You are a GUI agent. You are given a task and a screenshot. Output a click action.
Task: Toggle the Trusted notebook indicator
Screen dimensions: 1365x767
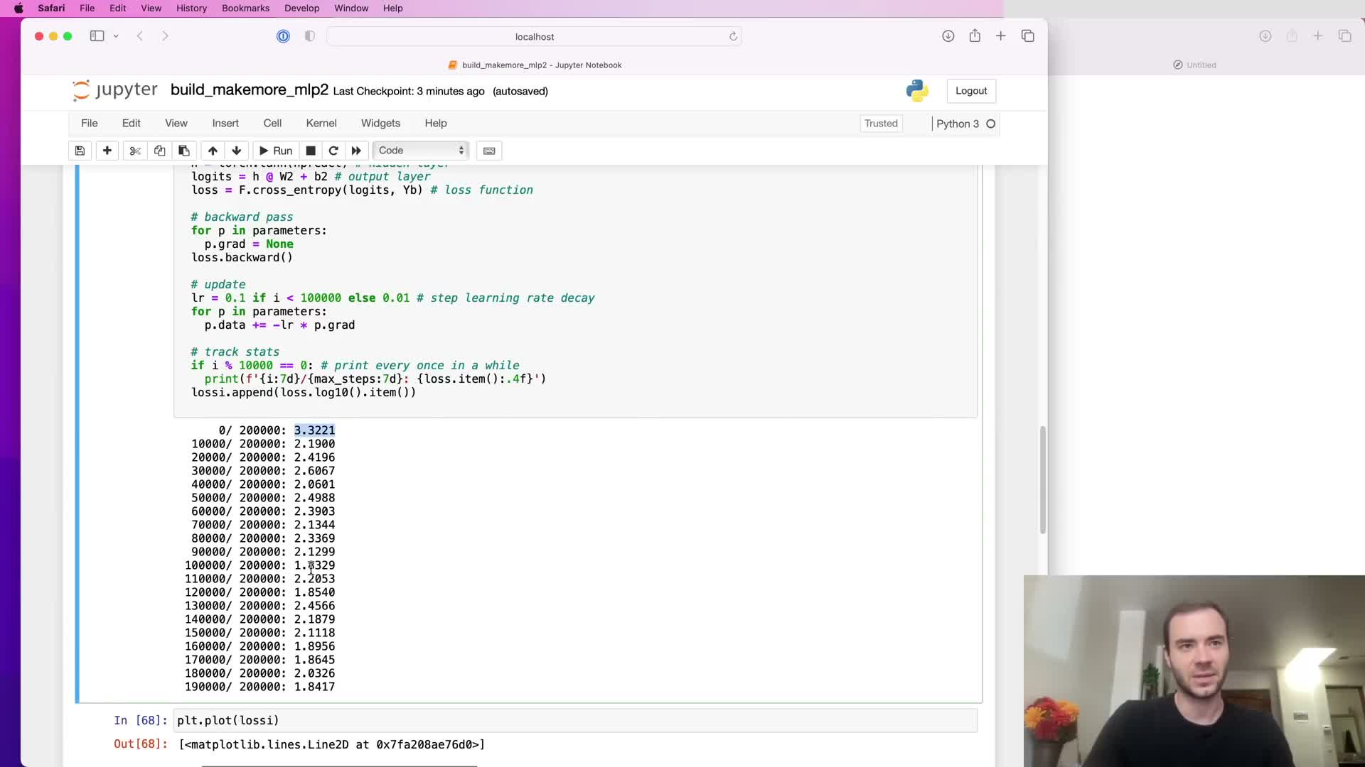click(881, 124)
